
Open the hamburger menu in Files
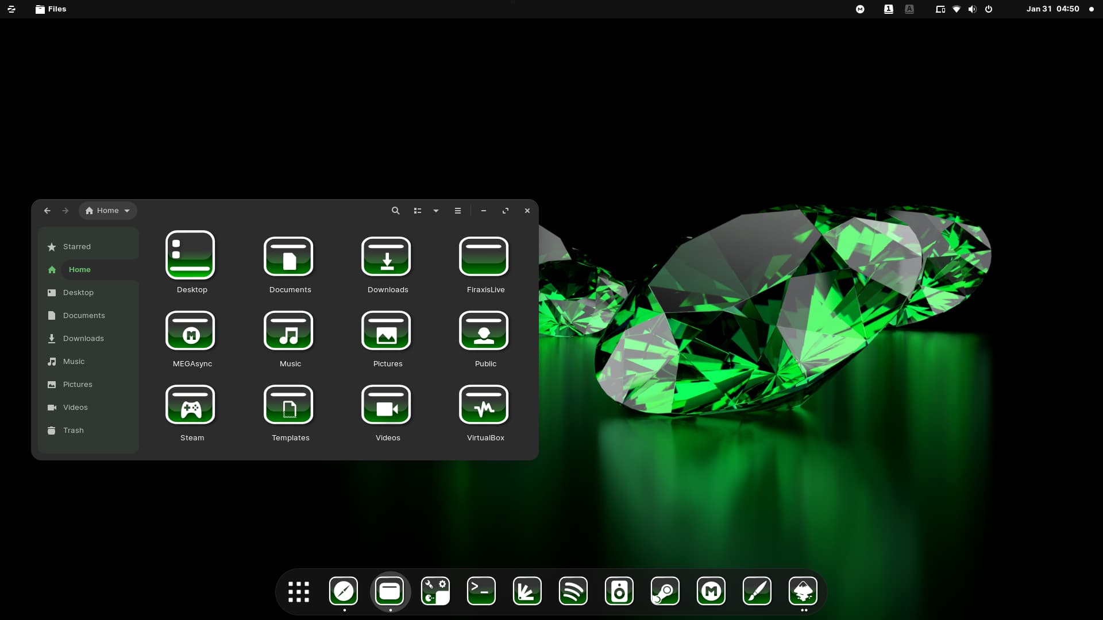tap(458, 211)
